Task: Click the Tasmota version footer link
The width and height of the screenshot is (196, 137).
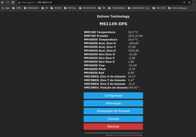Action: [124, 135]
